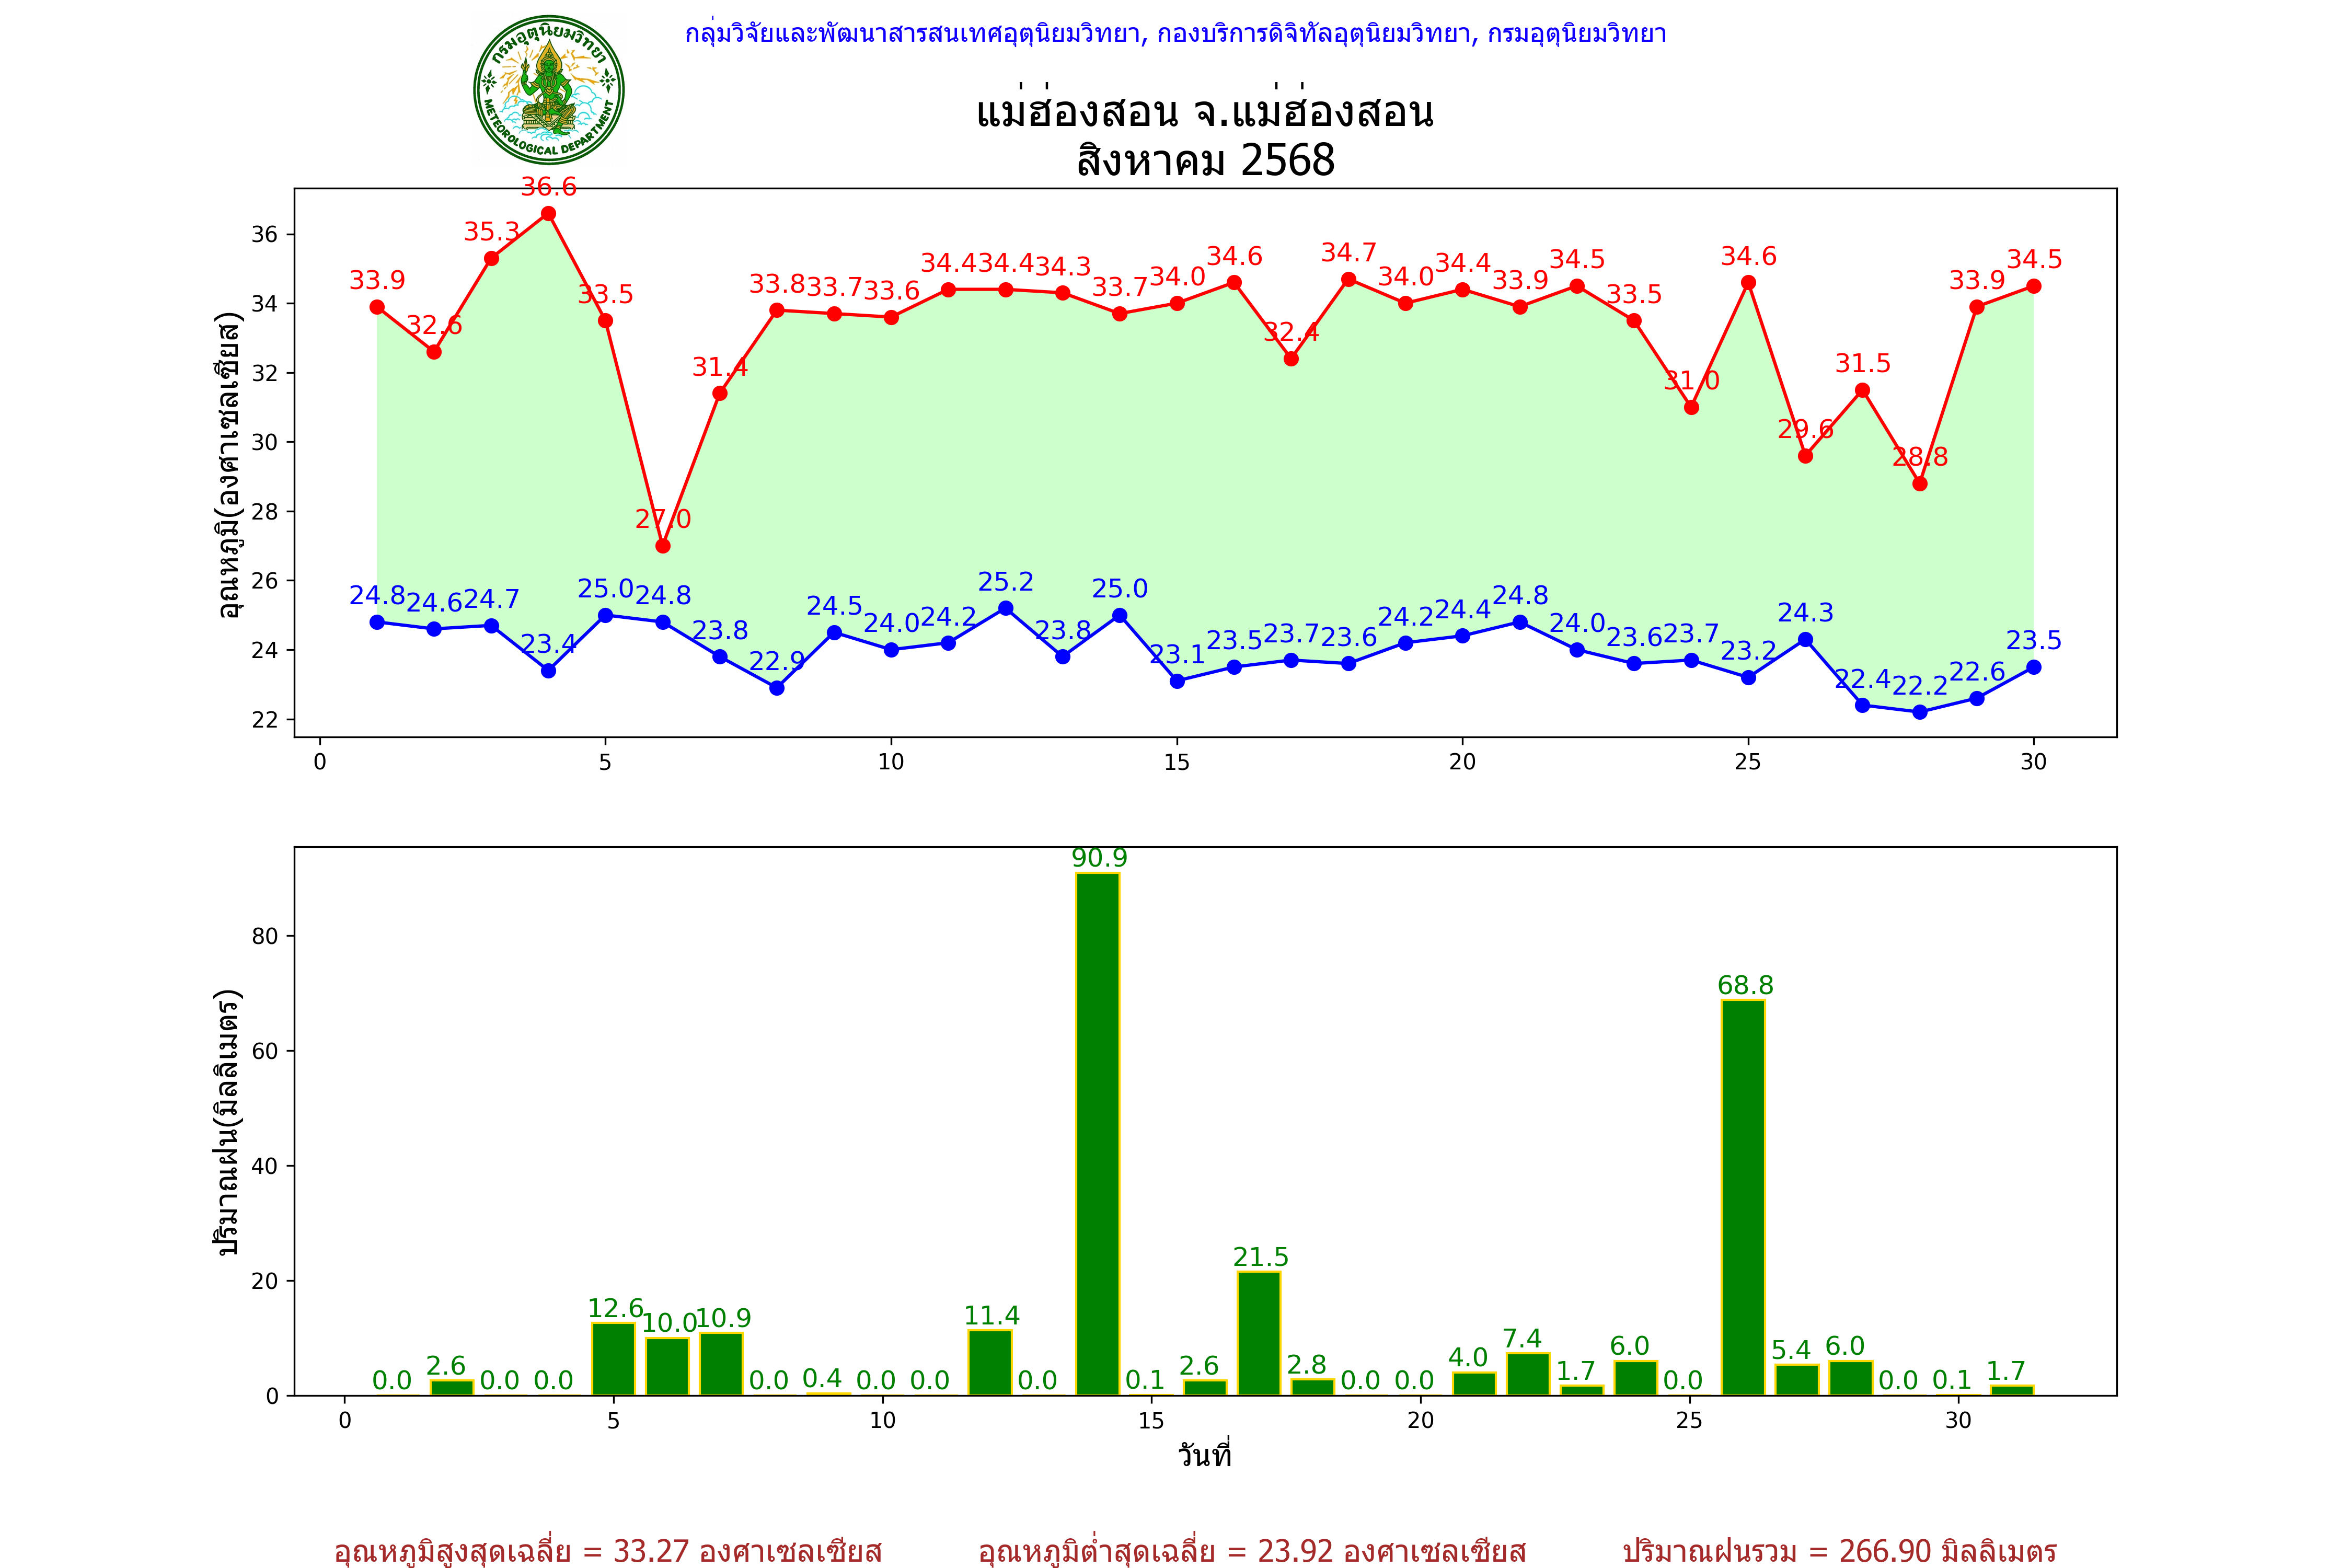Click the 90.9 rainfall bar

1098,1133
